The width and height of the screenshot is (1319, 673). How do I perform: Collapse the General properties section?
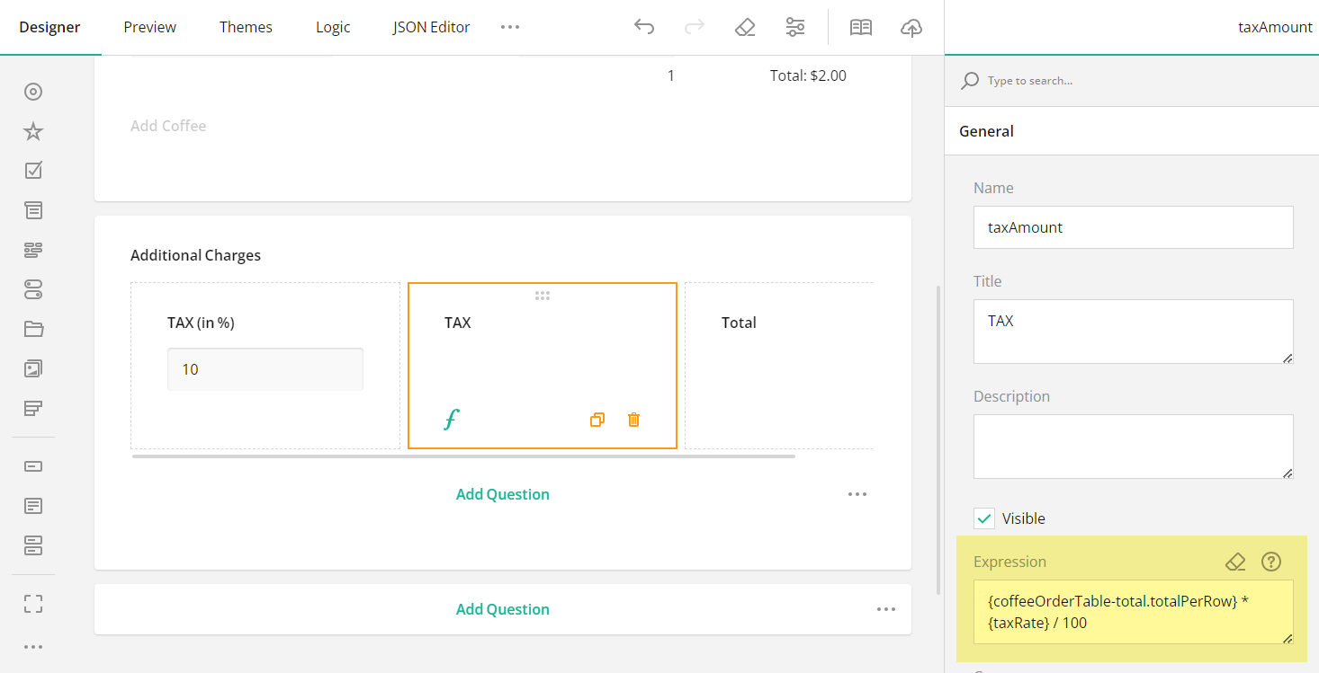tap(986, 130)
